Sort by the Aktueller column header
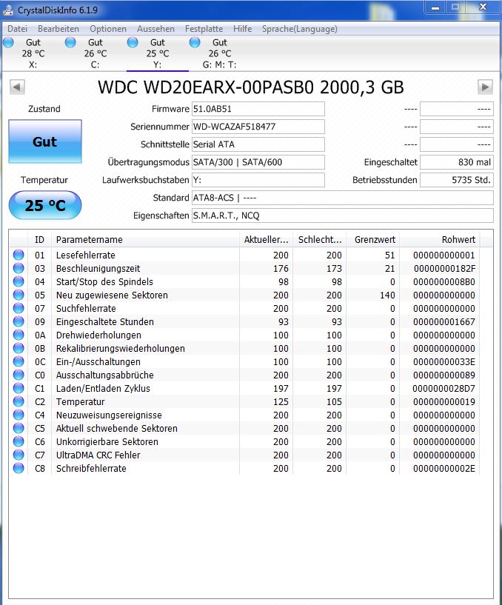This screenshot has height=605, width=502. (267, 240)
